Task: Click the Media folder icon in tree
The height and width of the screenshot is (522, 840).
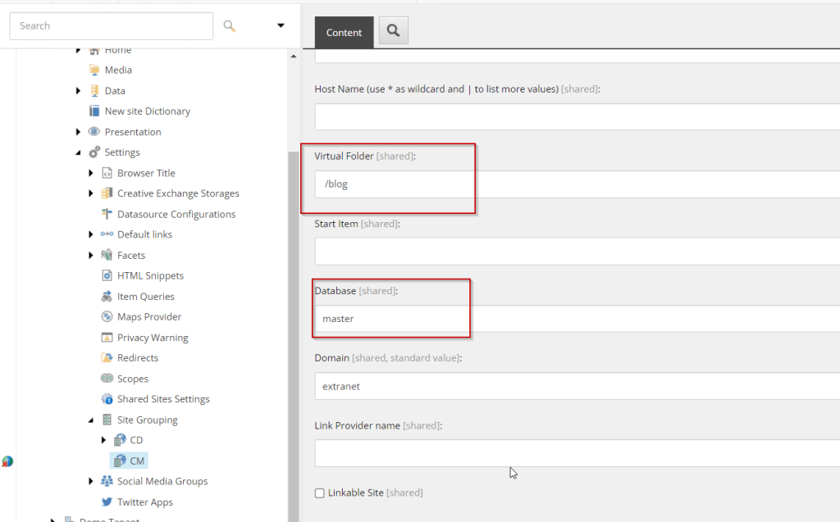Action: (x=94, y=70)
